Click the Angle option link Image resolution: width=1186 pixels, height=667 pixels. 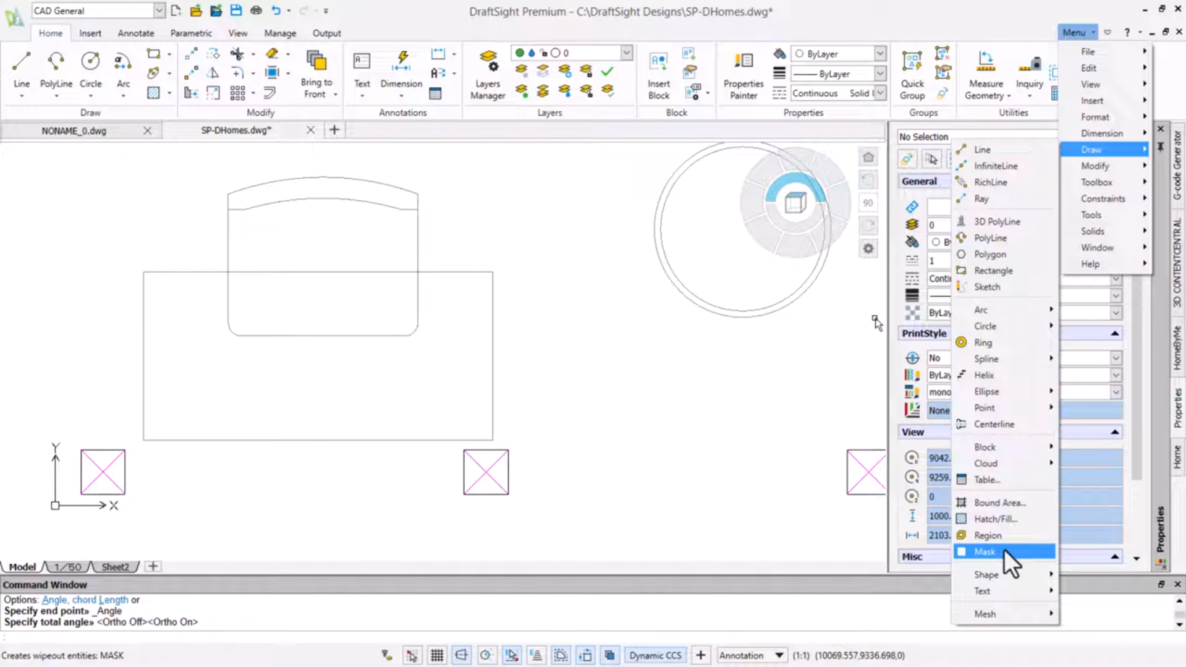(54, 600)
